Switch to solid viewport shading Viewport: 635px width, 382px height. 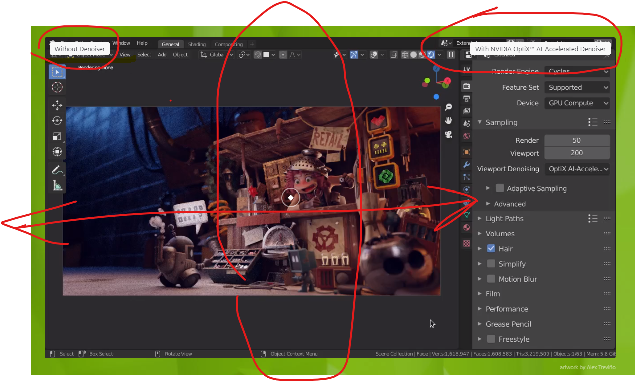[x=413, y=55]
